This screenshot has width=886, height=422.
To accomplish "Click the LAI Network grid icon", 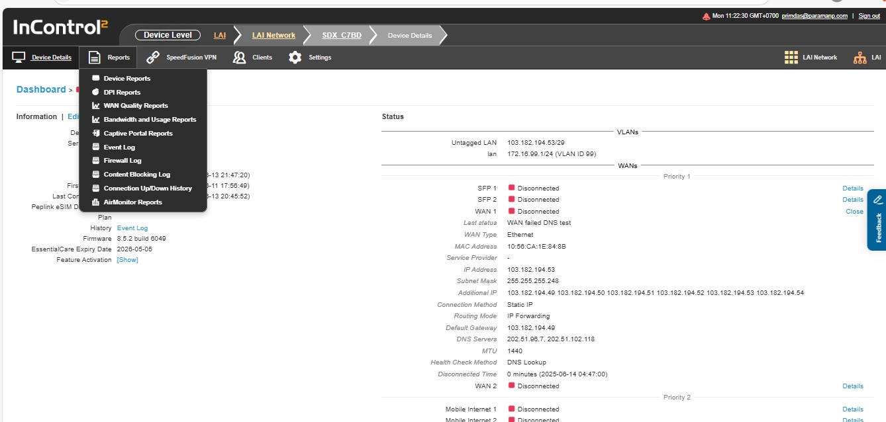I will [791, 58].
